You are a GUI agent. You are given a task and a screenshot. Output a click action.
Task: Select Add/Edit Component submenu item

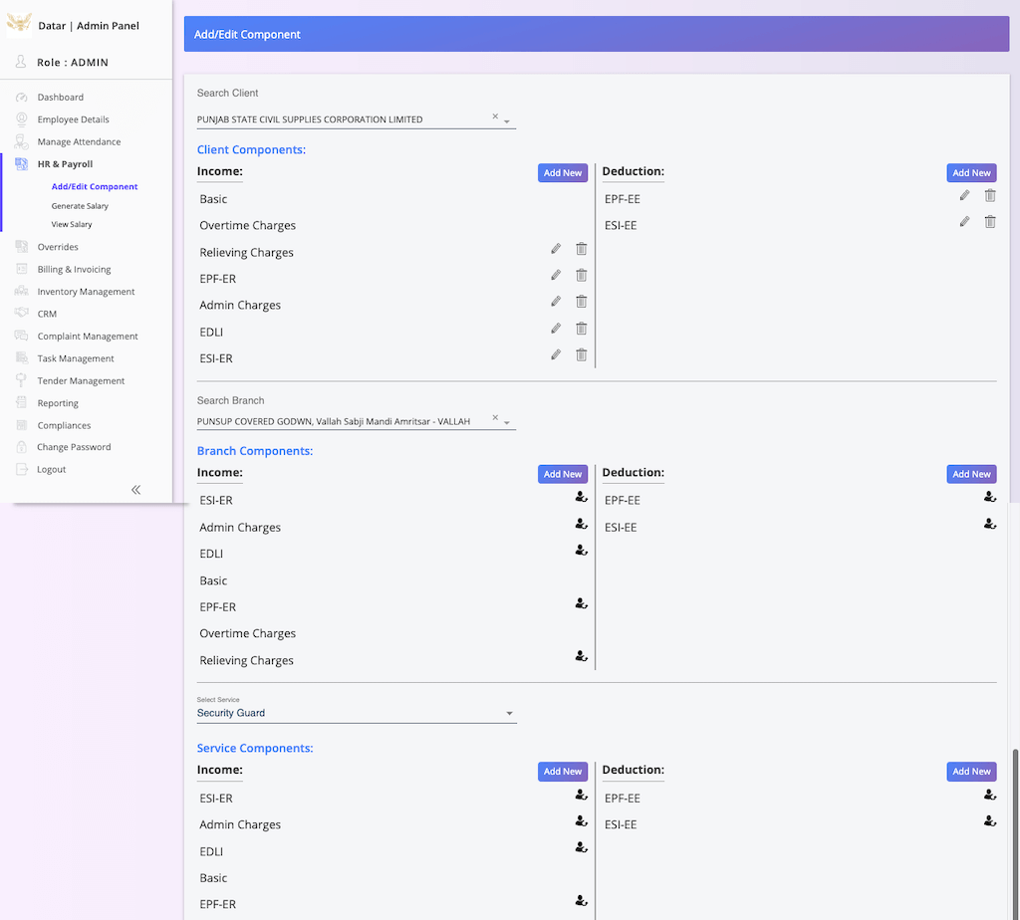pos(95,186)
